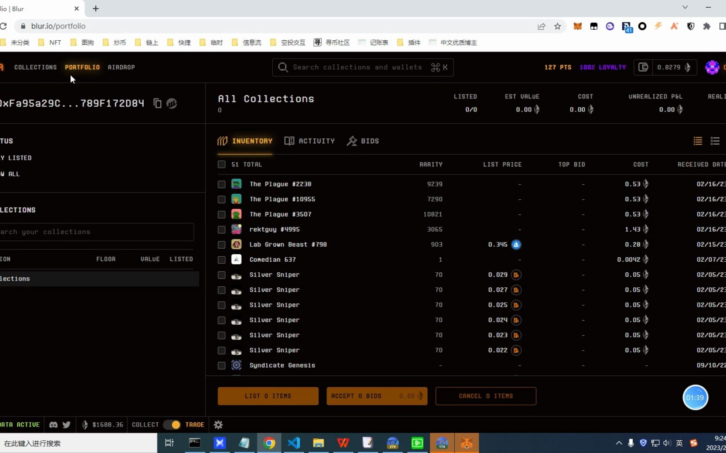Open the shield extension icon
The image size is (726, 453).
tap(690, 26)
